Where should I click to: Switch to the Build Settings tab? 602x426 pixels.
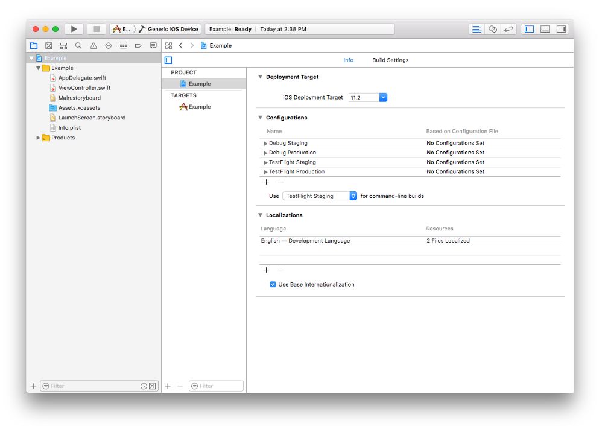[390, 60]
